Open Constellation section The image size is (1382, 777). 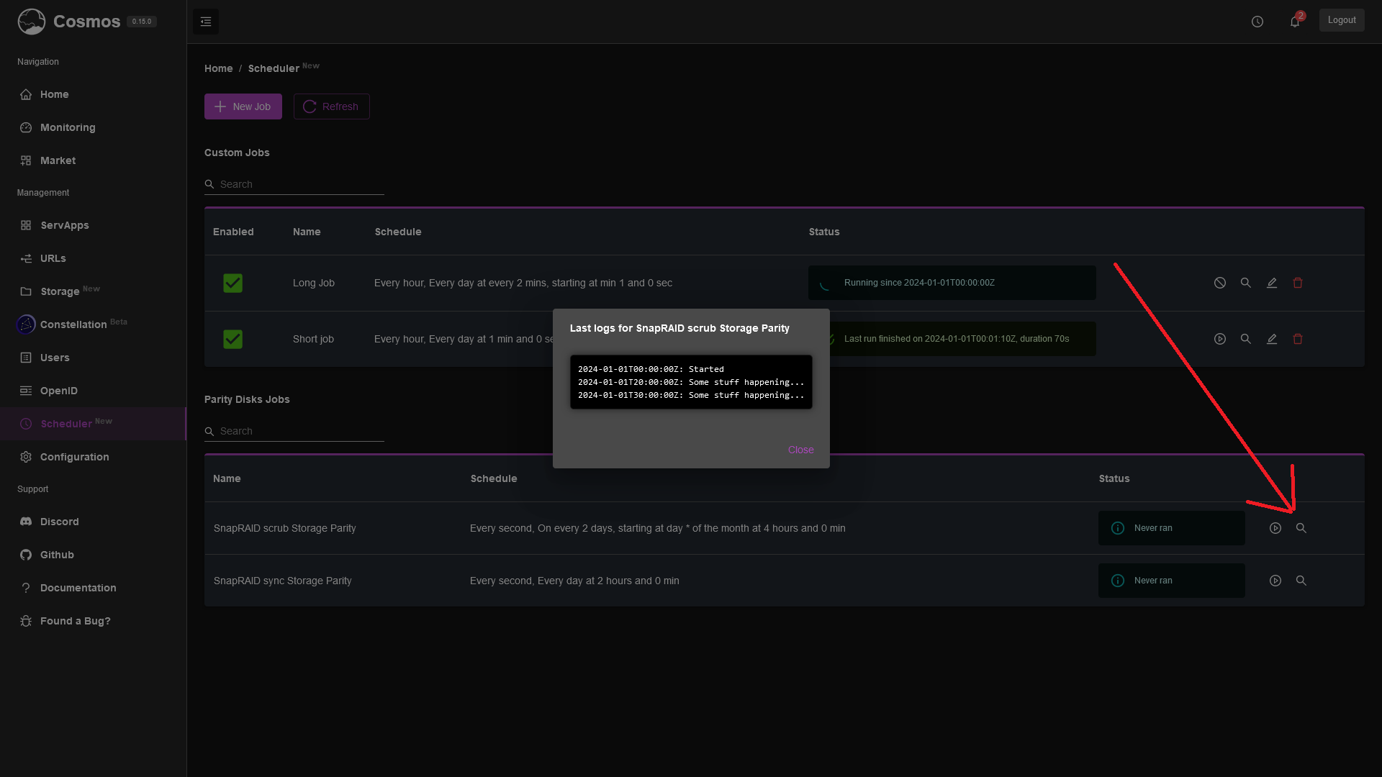94,324
